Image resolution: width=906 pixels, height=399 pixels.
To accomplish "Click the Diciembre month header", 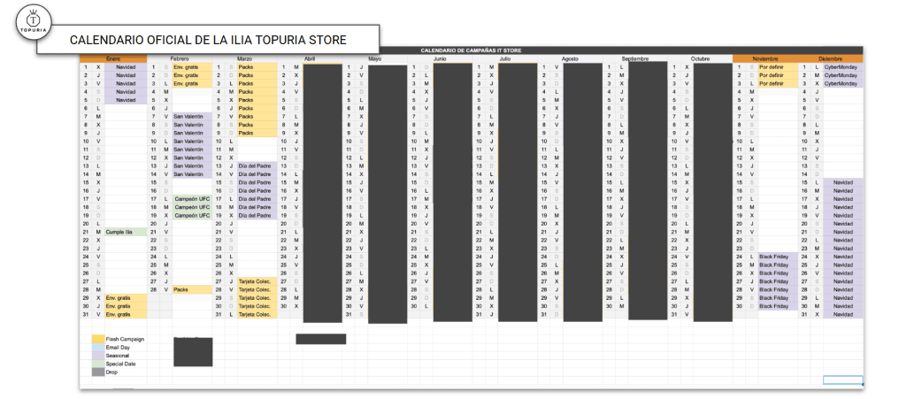I will [x=830, y=58].
